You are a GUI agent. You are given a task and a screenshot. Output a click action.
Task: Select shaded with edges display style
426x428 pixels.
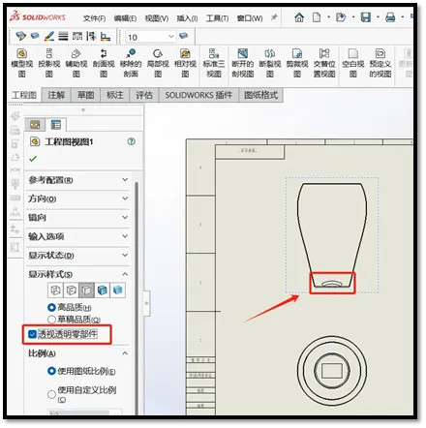[x=102, y=290]
